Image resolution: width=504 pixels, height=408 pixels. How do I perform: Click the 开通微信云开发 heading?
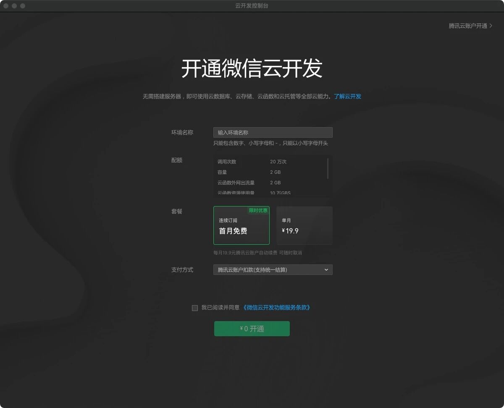coord(252,69)
